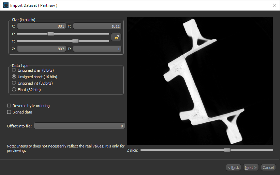Screen dimensions: 280x175
Task: Choose Unsigned int (32 bits) data type
Action: 14,83
